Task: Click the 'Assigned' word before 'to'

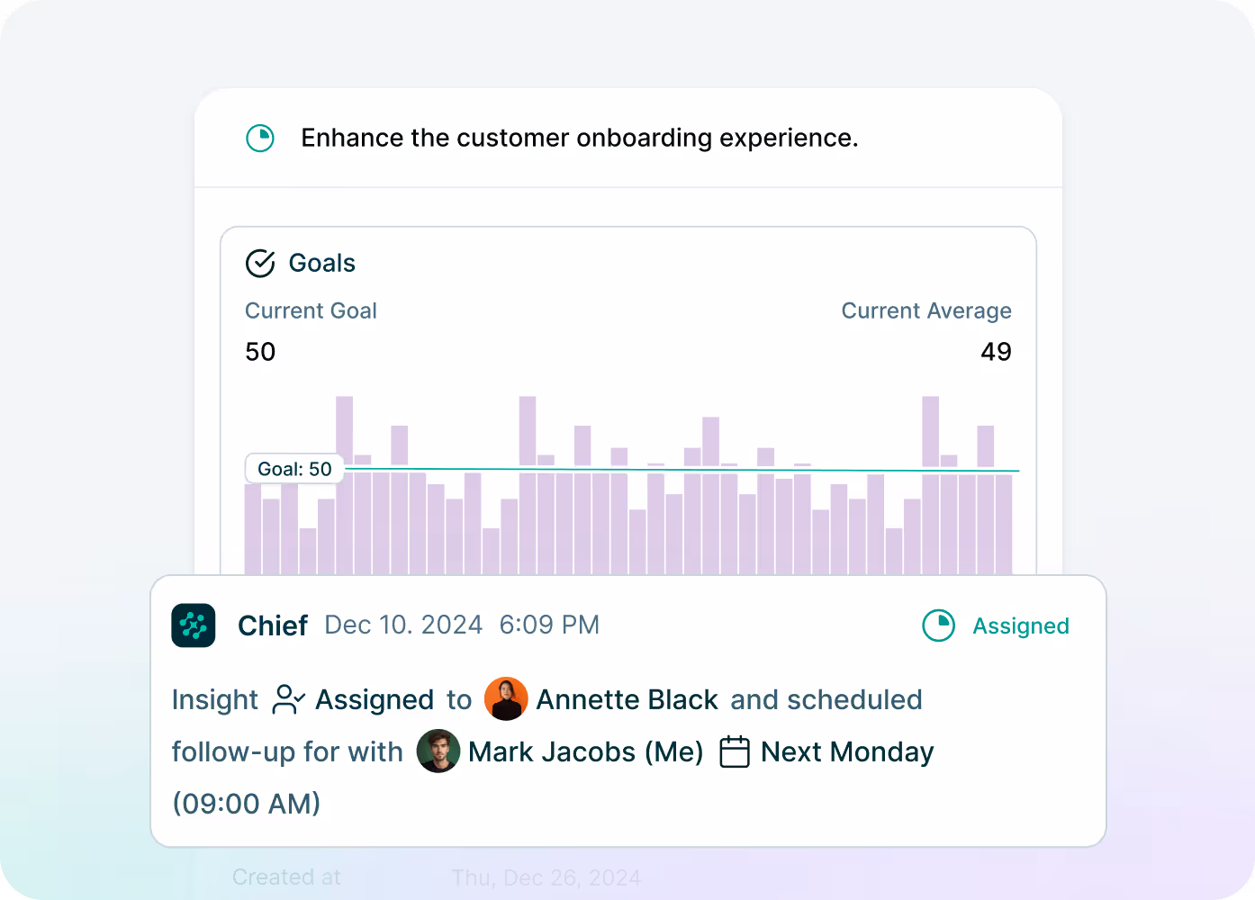Action: [375, 699]
